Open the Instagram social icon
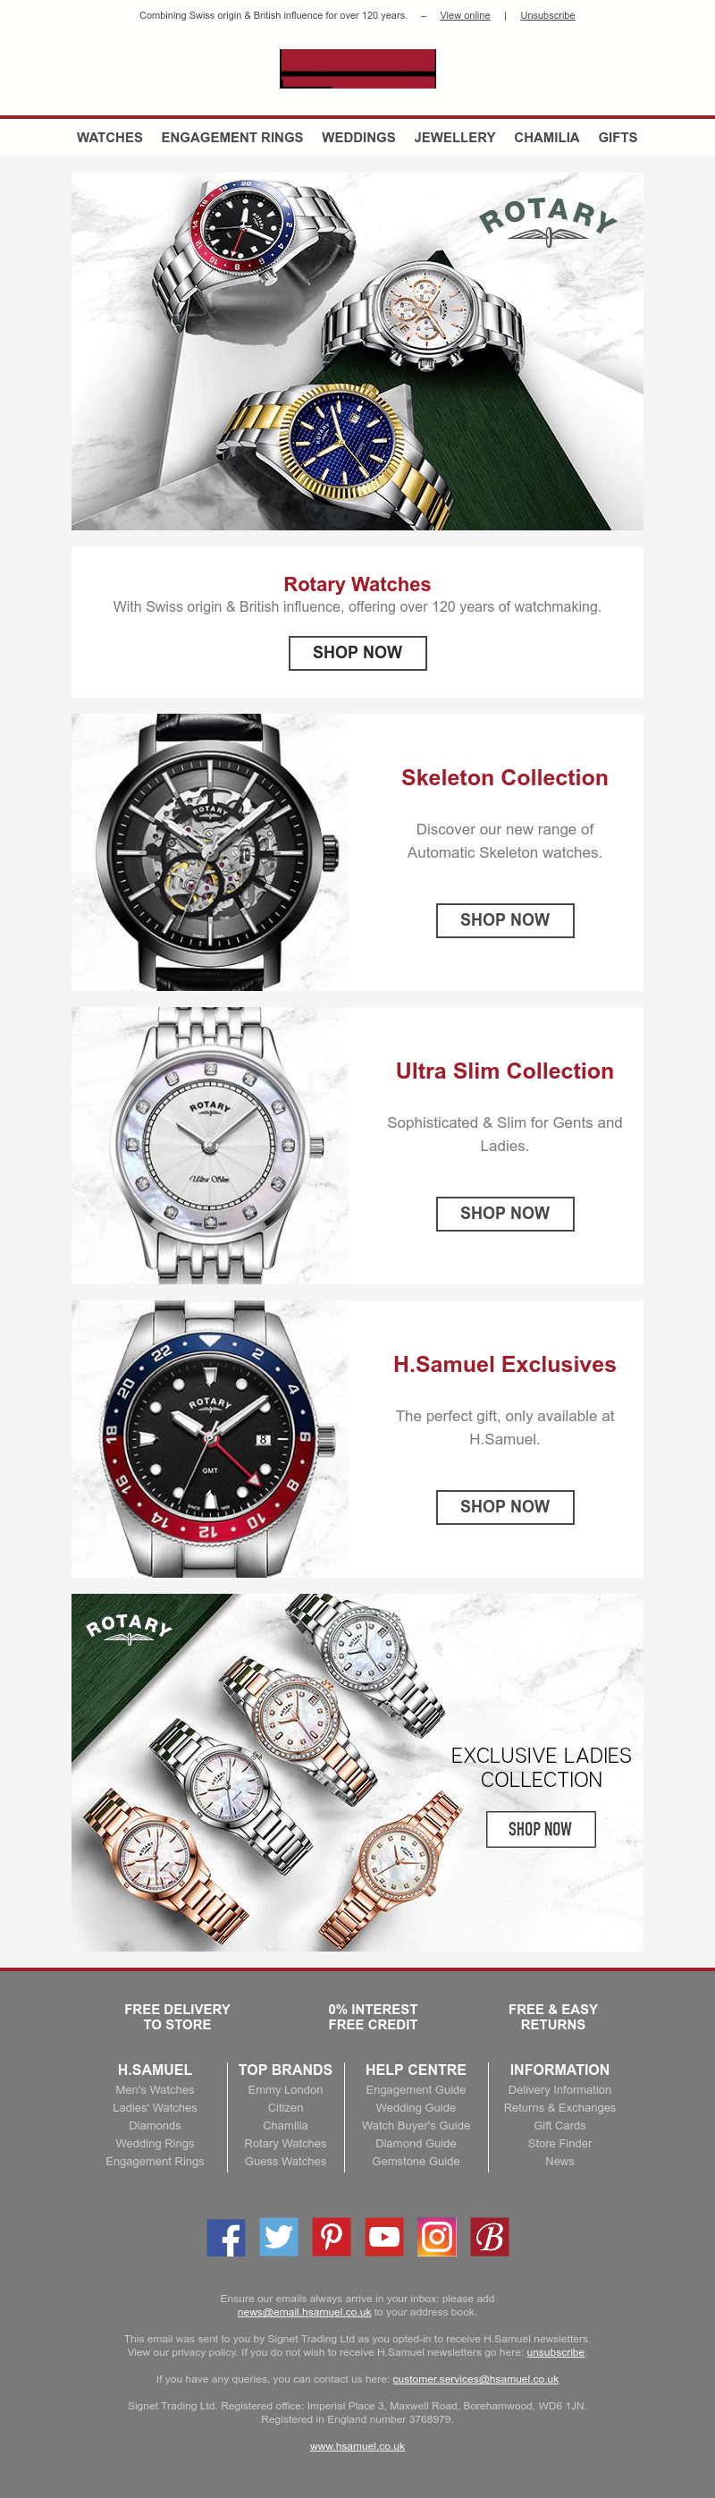The image size is (715, 2498). 437,2237
